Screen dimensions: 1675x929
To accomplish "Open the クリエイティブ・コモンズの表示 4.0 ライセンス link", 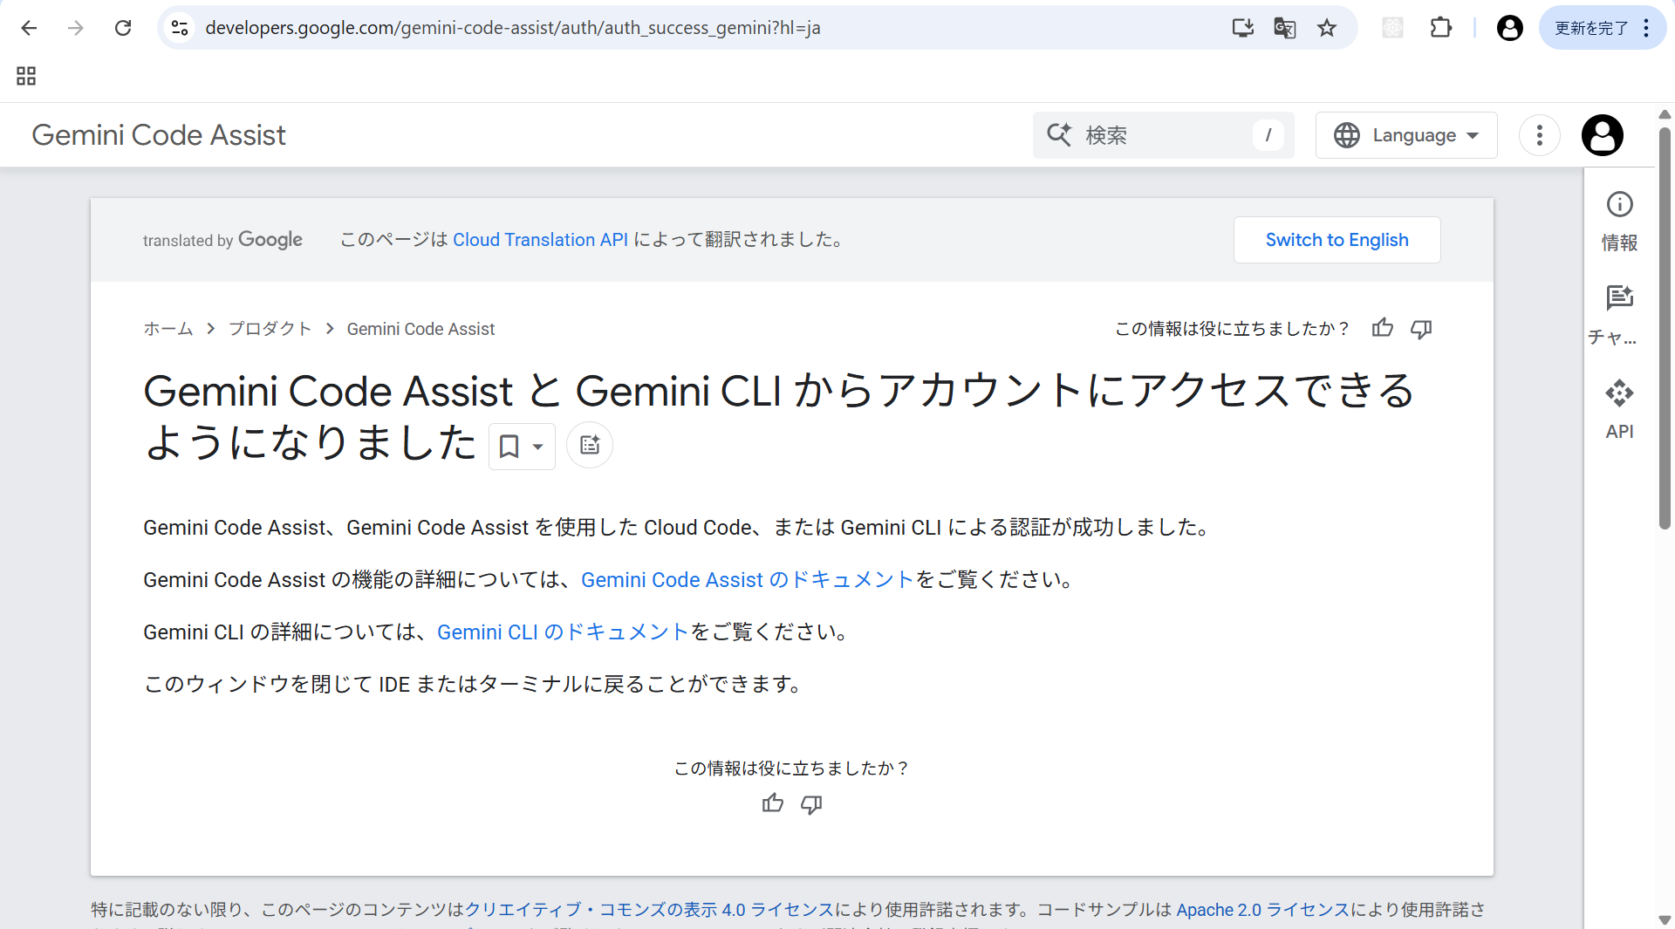I will [x=650, y=910].
